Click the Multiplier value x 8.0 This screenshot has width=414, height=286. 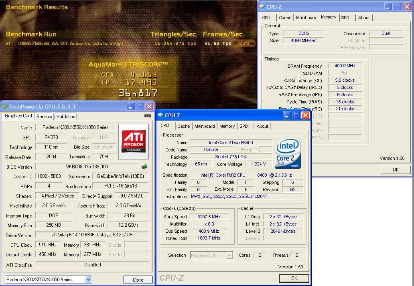(209, 224)
